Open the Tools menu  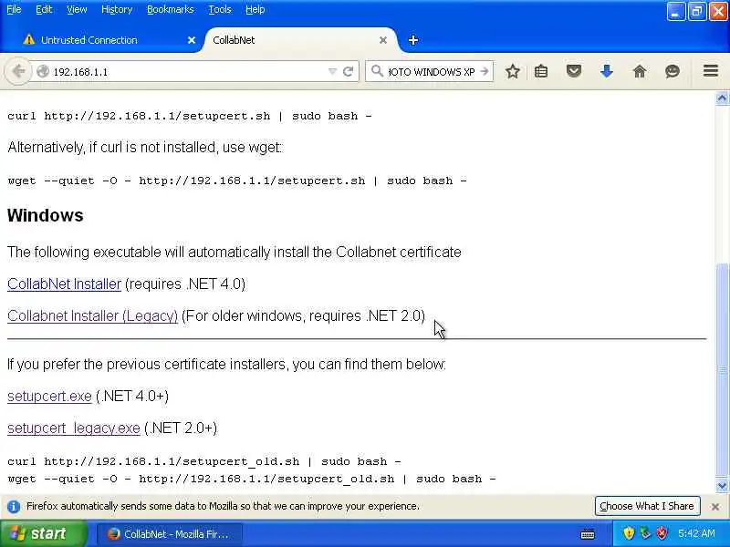220,9
